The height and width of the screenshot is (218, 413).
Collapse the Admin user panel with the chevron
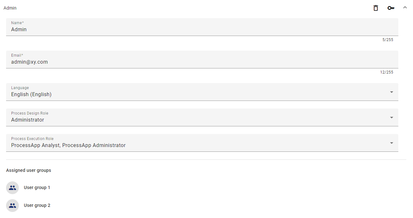pos(405,7)
